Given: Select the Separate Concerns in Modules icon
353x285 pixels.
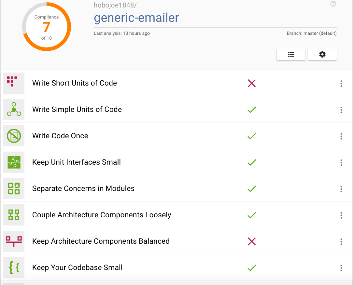Looking at the screenshot, I should [14, 189].
